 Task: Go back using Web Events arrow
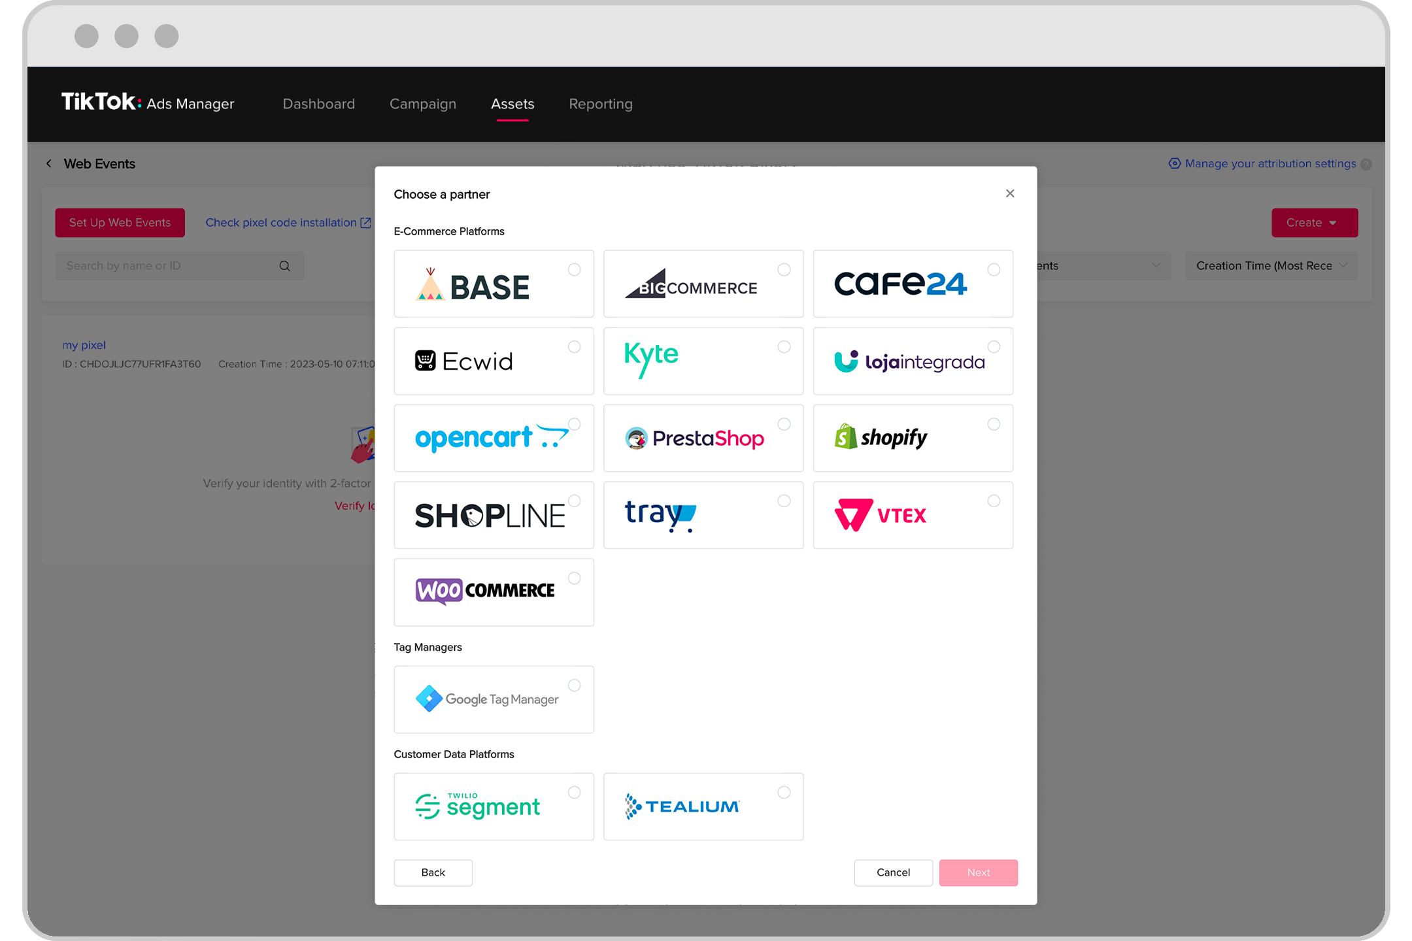pos(48,163)
